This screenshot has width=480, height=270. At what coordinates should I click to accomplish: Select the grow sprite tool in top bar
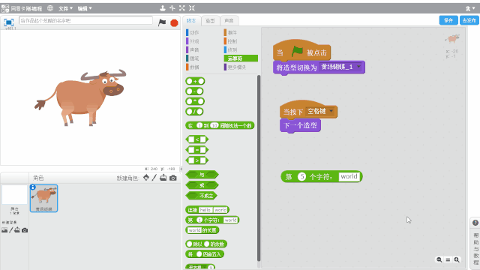182,8
